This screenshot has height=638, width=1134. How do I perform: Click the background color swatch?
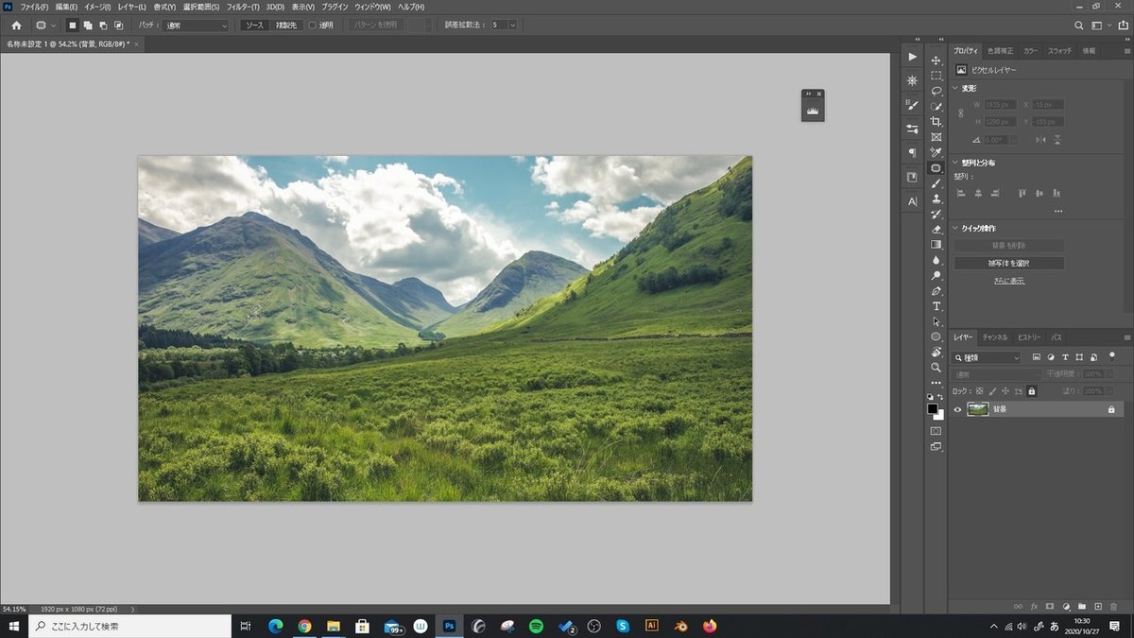tap(939, 415)
